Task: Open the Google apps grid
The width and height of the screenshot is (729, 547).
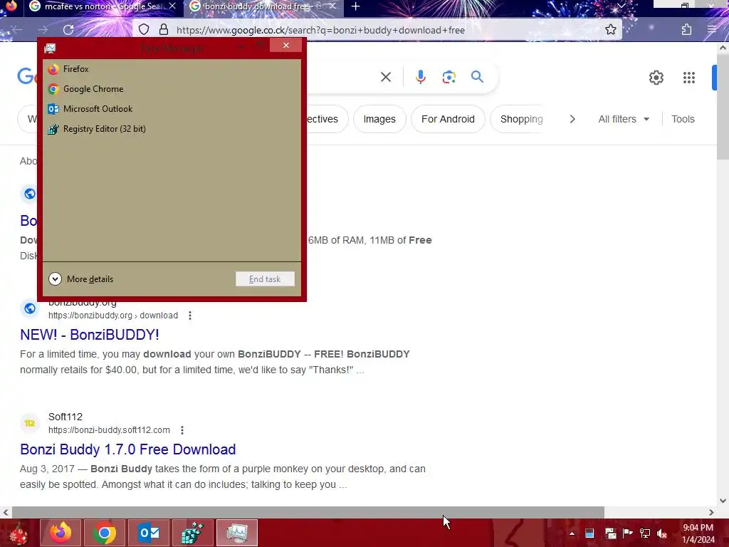Action: click(x=688, y=78)
